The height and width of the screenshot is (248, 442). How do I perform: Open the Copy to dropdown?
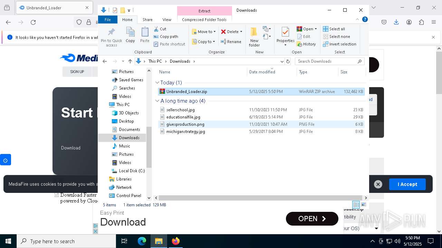(204, 42)
